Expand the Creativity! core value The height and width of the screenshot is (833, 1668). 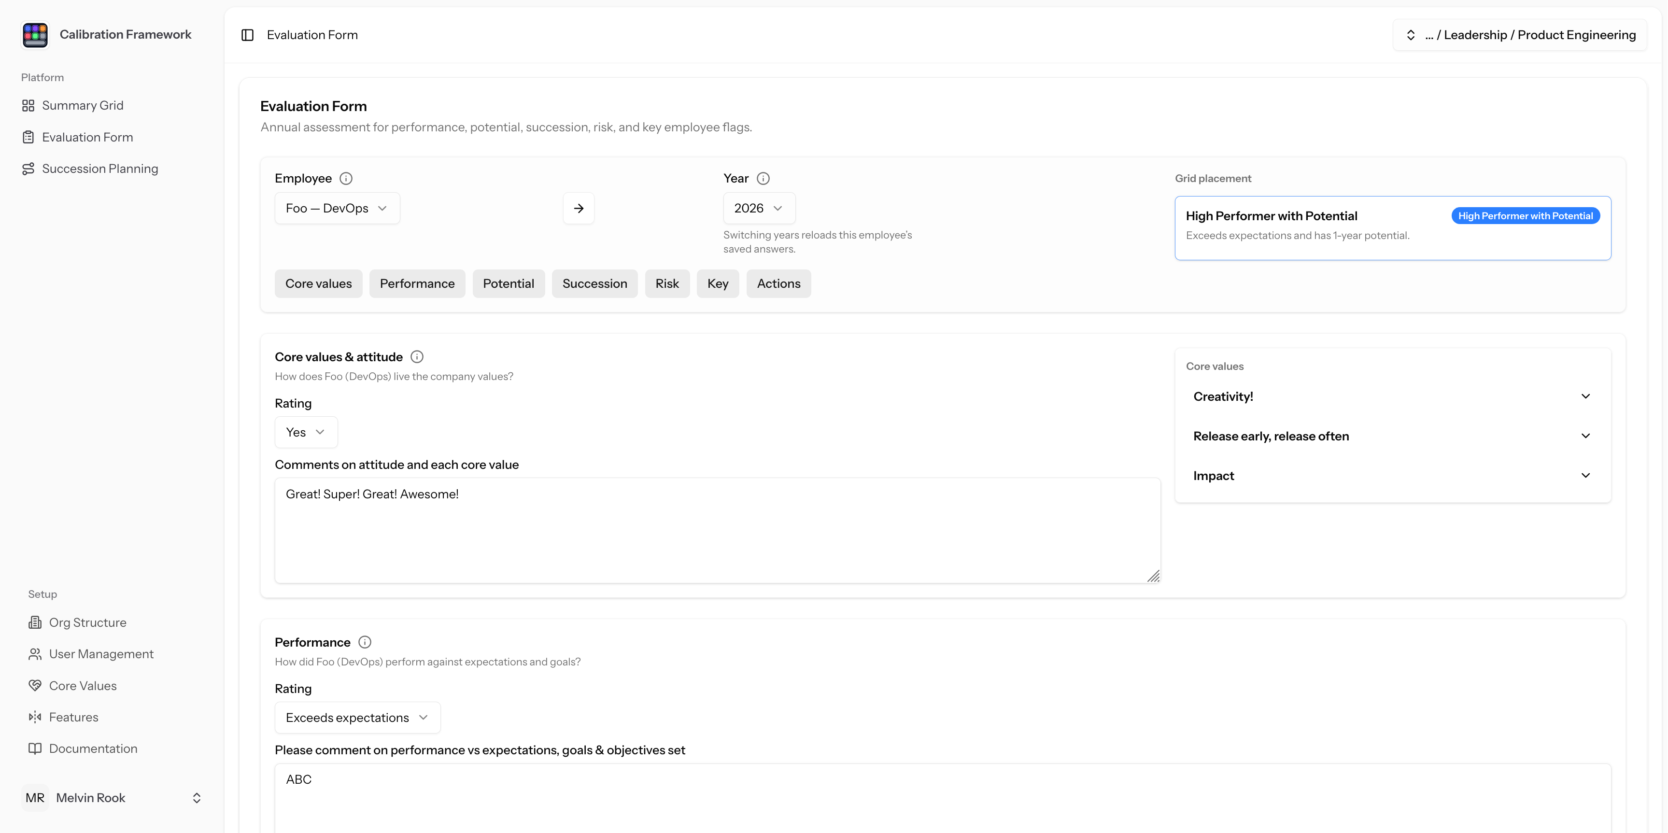pos(1392,397)
